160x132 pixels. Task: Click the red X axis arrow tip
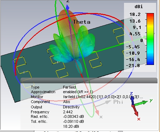[x=97, y=113]
